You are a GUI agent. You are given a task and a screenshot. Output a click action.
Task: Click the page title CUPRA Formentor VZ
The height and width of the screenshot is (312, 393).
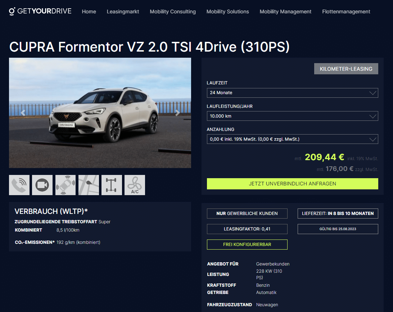coord(149,47)
